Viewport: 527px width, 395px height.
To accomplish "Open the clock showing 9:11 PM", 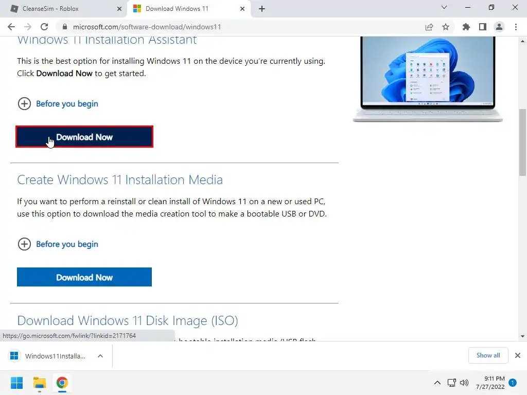I will click(x=490, y=383).
